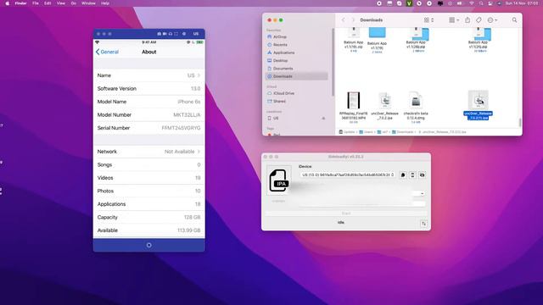Open the Edit menu
543x305 pixels.
tap(48, 3)
